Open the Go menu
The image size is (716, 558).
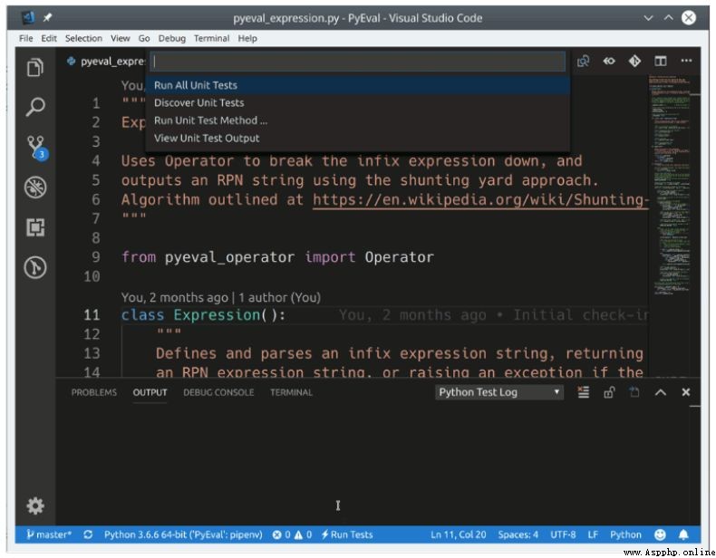(x=144, y=38)
